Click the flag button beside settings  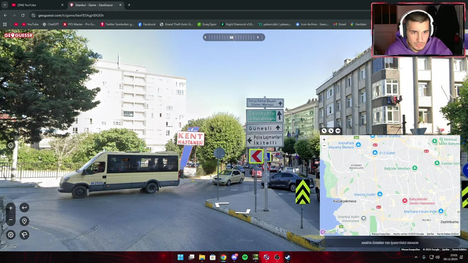(24, 235)
